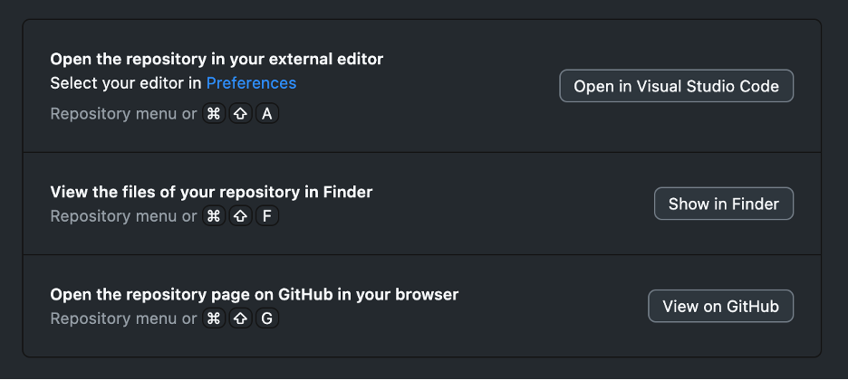Viewport: 848px width, 380px height.
Task: Click the Command key icon in external editor shortcut
Action: coord(214,114)
